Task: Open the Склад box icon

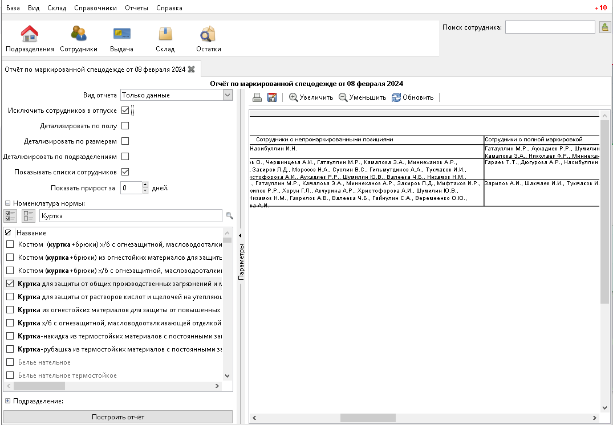Action: click(x=165, y=34)
